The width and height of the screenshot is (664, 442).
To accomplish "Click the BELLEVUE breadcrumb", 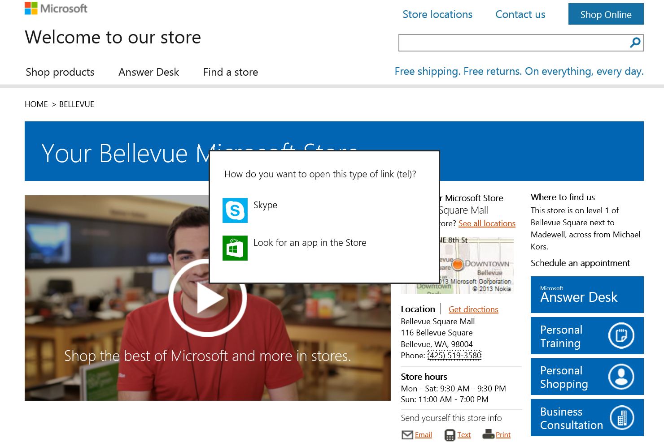I will [77, 104].
